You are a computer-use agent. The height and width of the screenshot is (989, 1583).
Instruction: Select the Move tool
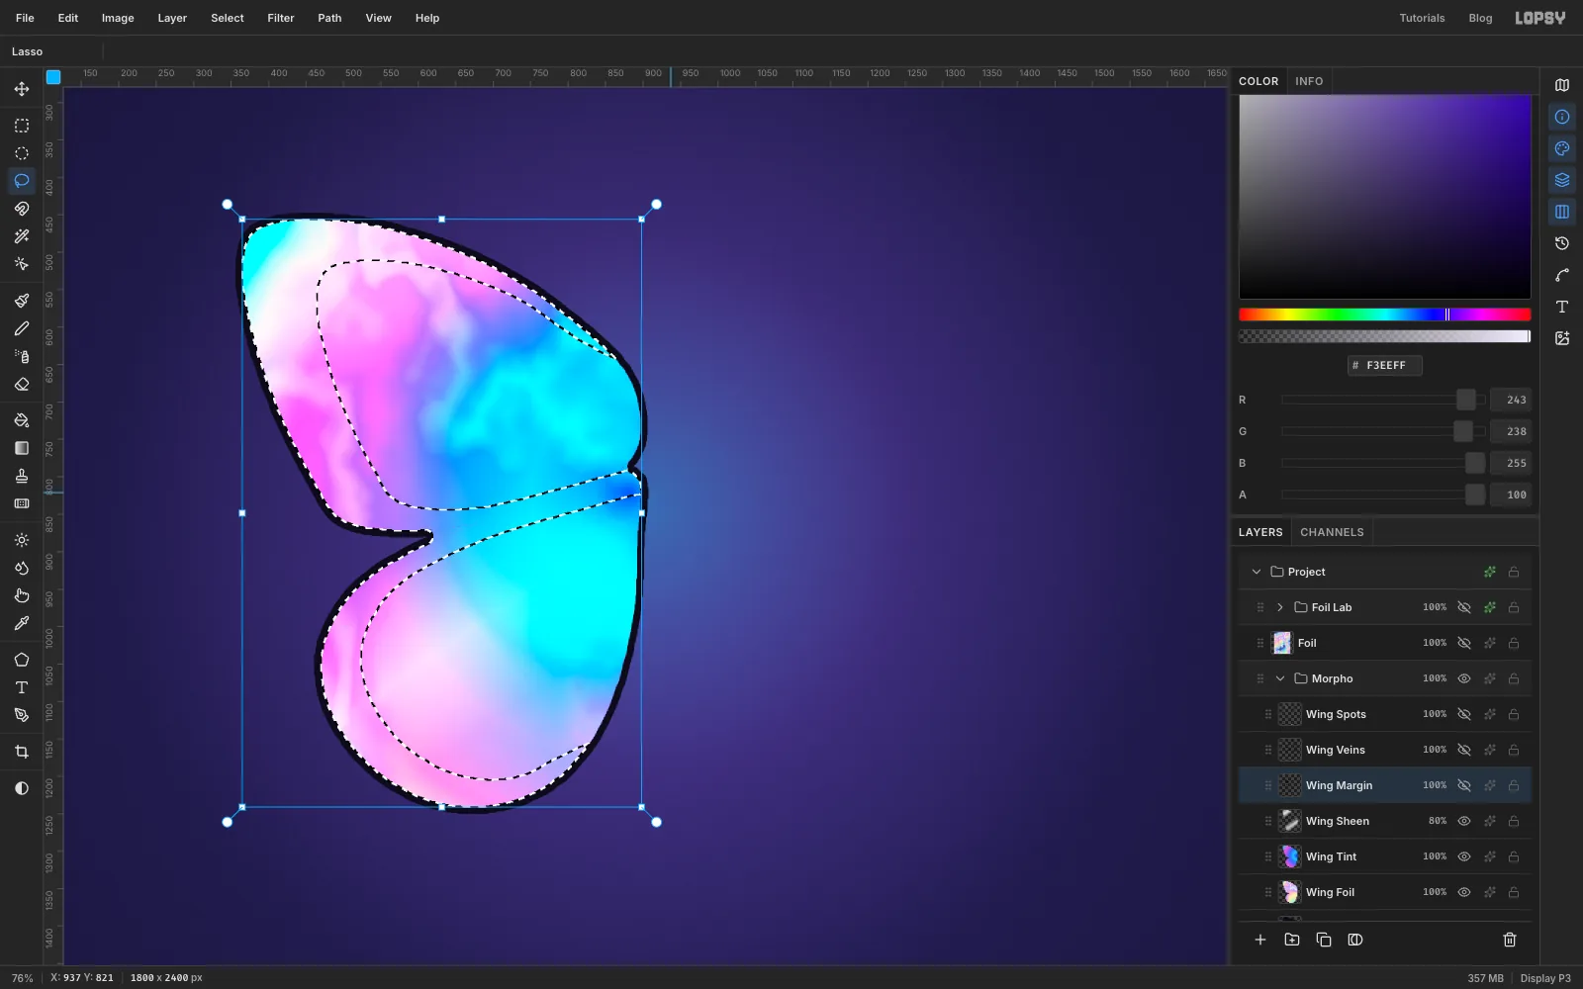(x=22, y=89)
